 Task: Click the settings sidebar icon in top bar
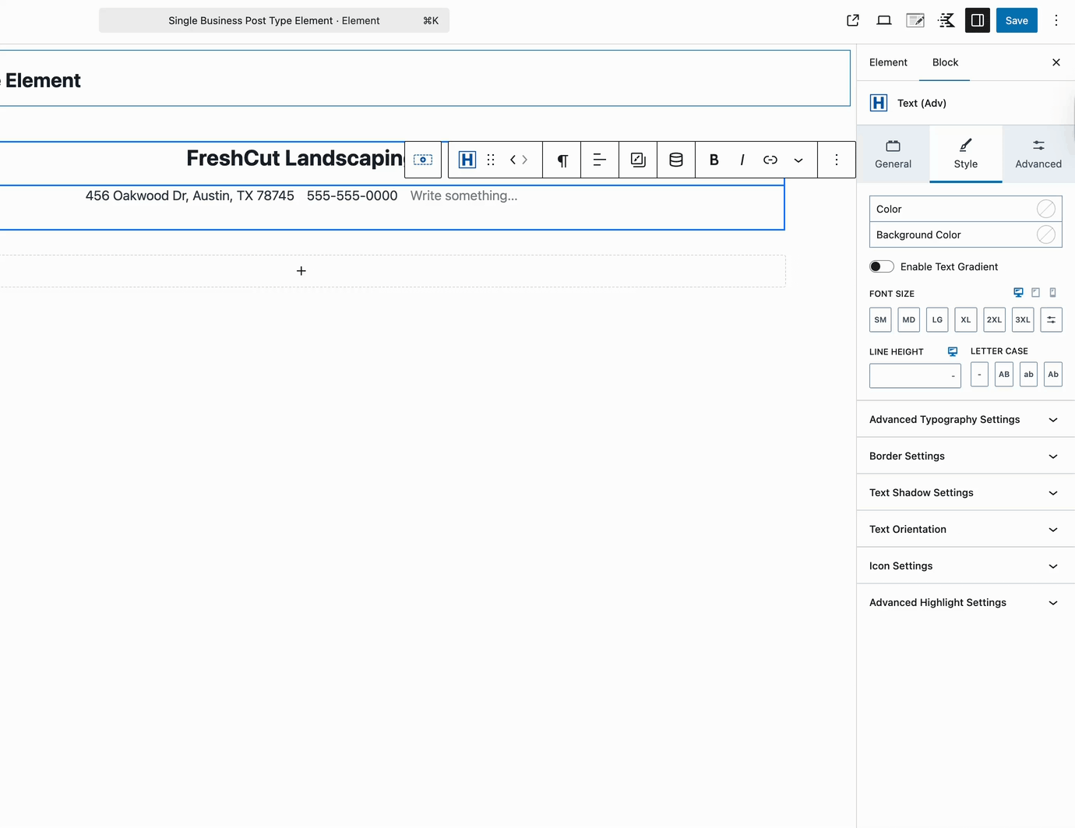[x=977, y=20]
